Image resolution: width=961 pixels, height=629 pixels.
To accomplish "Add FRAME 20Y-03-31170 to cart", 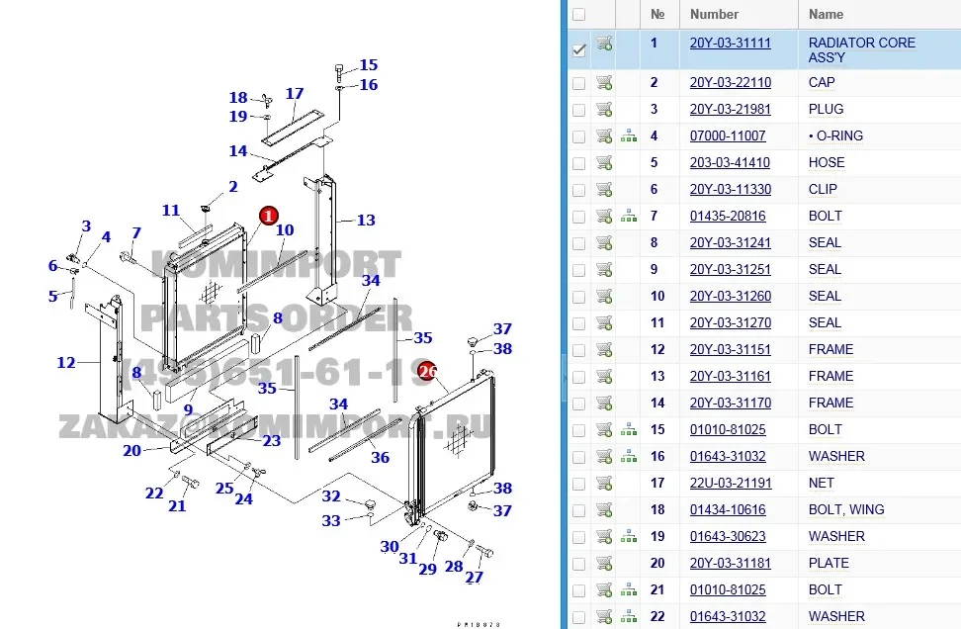I will [604, 403].
